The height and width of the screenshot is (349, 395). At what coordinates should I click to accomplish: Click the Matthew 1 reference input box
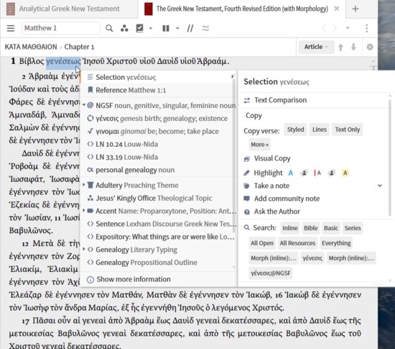coord(61,28)
